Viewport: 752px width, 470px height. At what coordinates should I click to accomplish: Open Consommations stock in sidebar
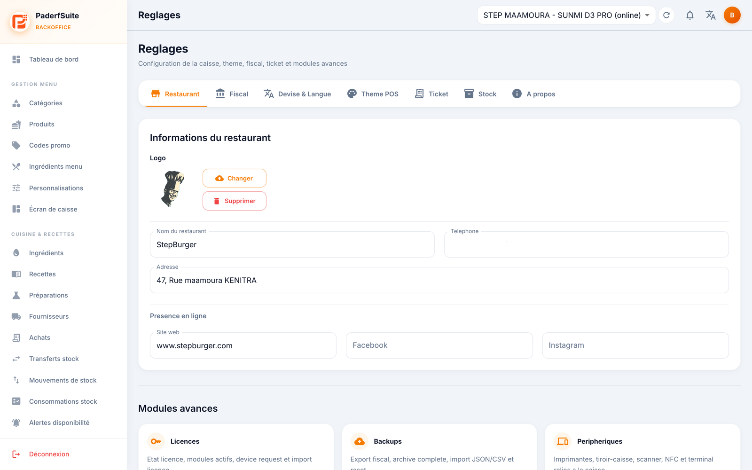click(x=63, y=401)
